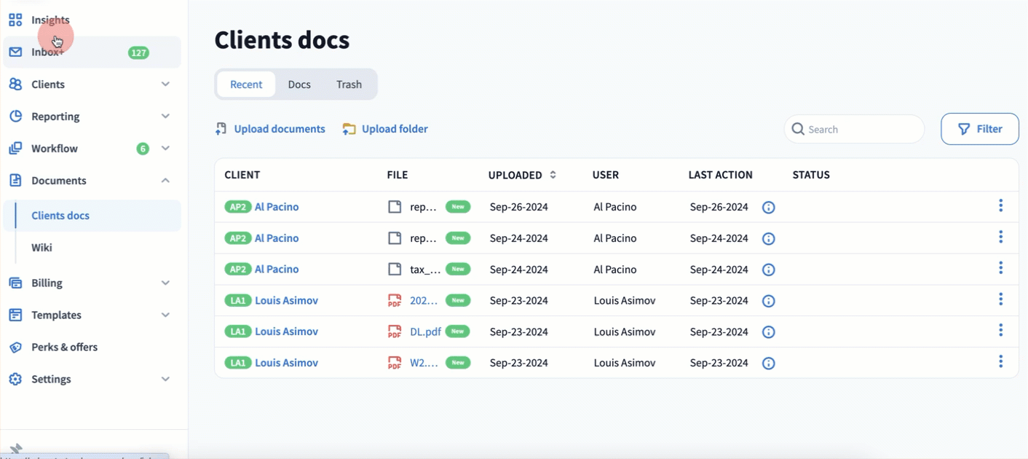Click the Insights dashboard icon in sidebar
Image resolution: width=1028 pixels, height=459 pixels.
click(15, 20)
